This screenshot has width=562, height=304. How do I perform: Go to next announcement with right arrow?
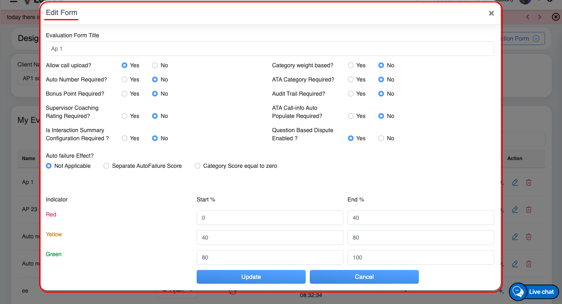point(540,17)
